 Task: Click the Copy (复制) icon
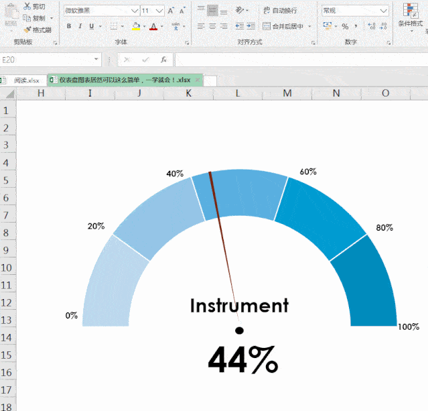coord(27,18)
